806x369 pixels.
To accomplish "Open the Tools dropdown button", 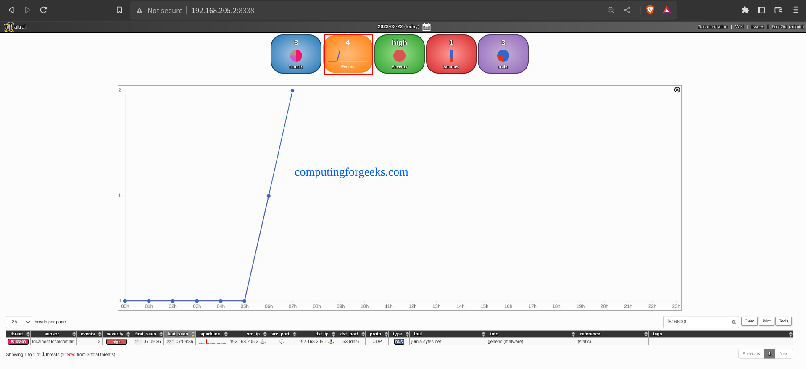I will [783, 322].
